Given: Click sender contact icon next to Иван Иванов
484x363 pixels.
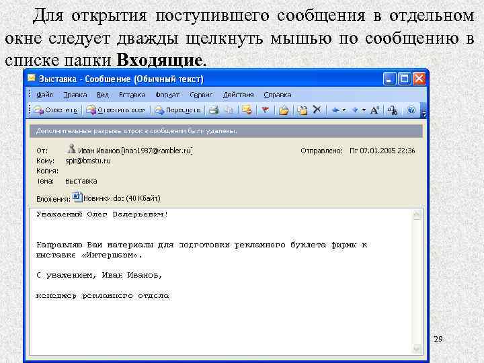Looking at the screenshot, I should click(71, 149).
